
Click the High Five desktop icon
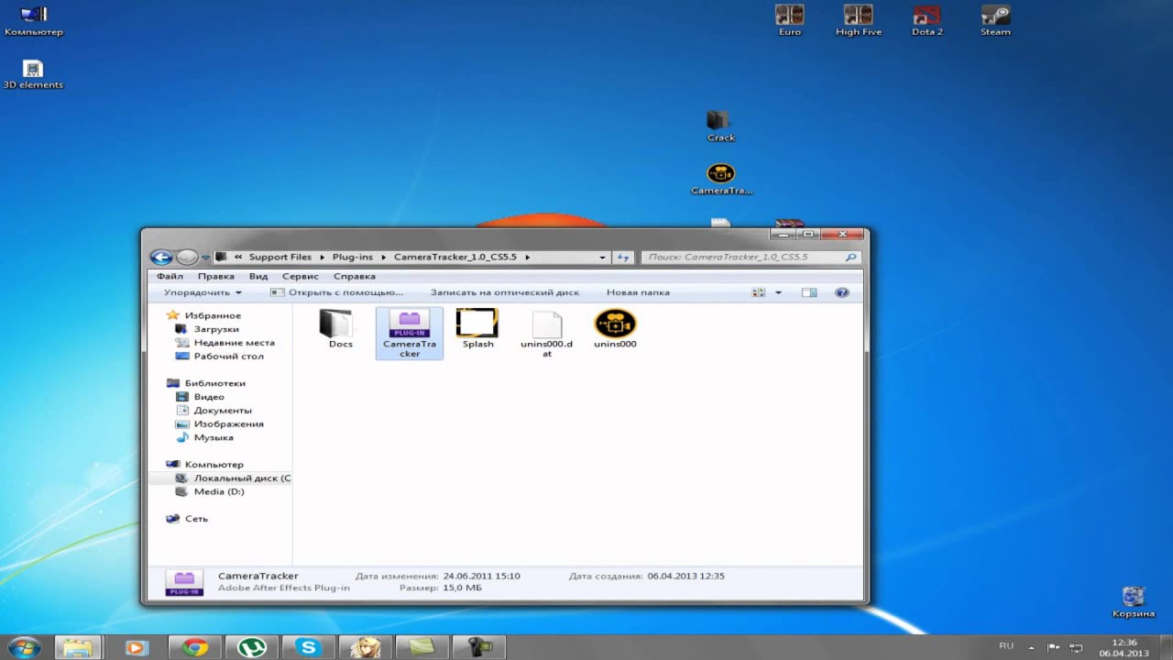[858, 20]
